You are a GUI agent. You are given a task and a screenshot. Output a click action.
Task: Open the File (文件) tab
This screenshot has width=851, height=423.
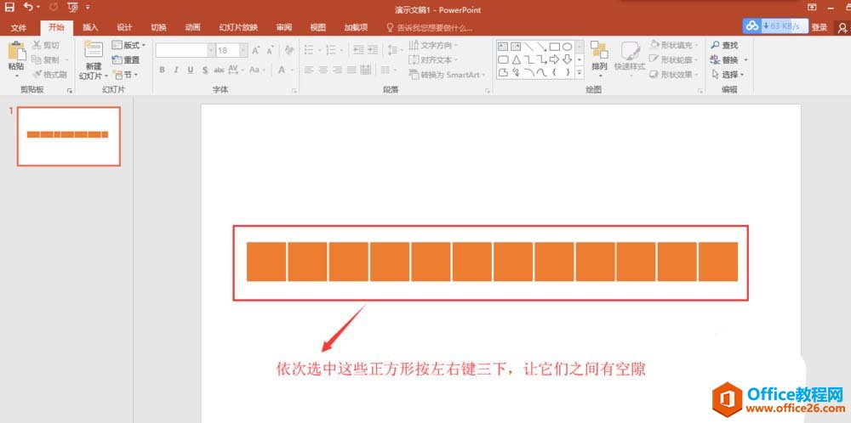(19, 28)
